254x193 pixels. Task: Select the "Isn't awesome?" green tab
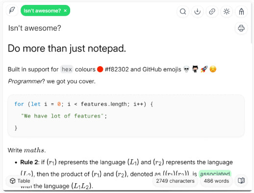(x=42, y=11)
